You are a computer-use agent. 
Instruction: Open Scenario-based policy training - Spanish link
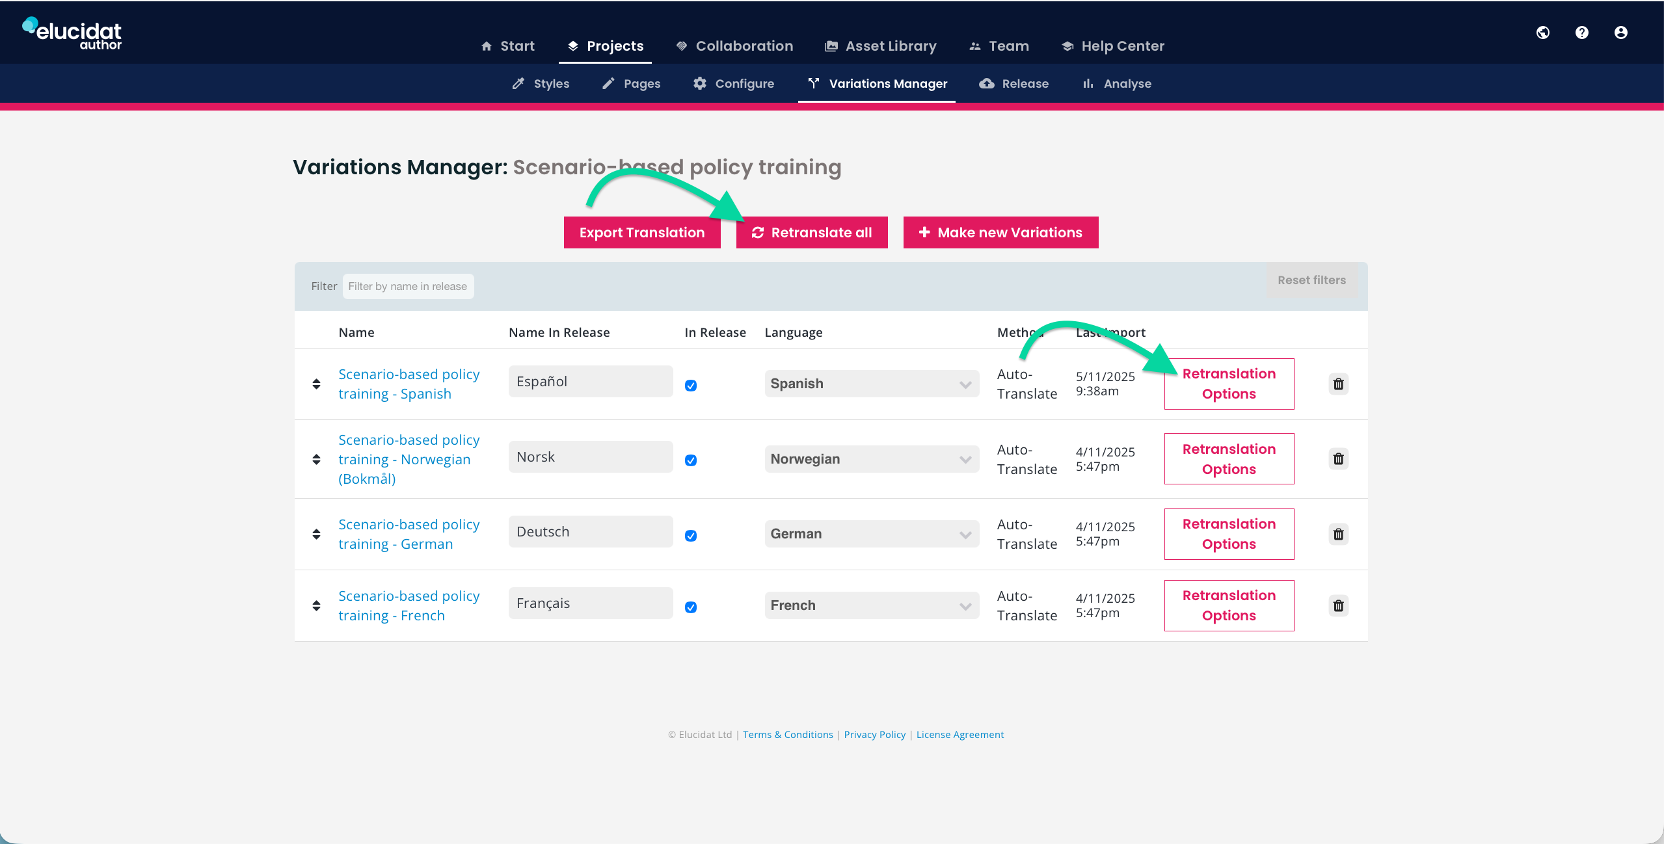(x=409, y=384)
